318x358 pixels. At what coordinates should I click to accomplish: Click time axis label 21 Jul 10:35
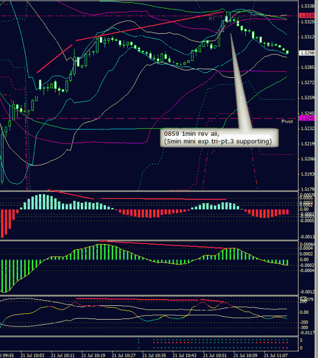pos(154,356)
